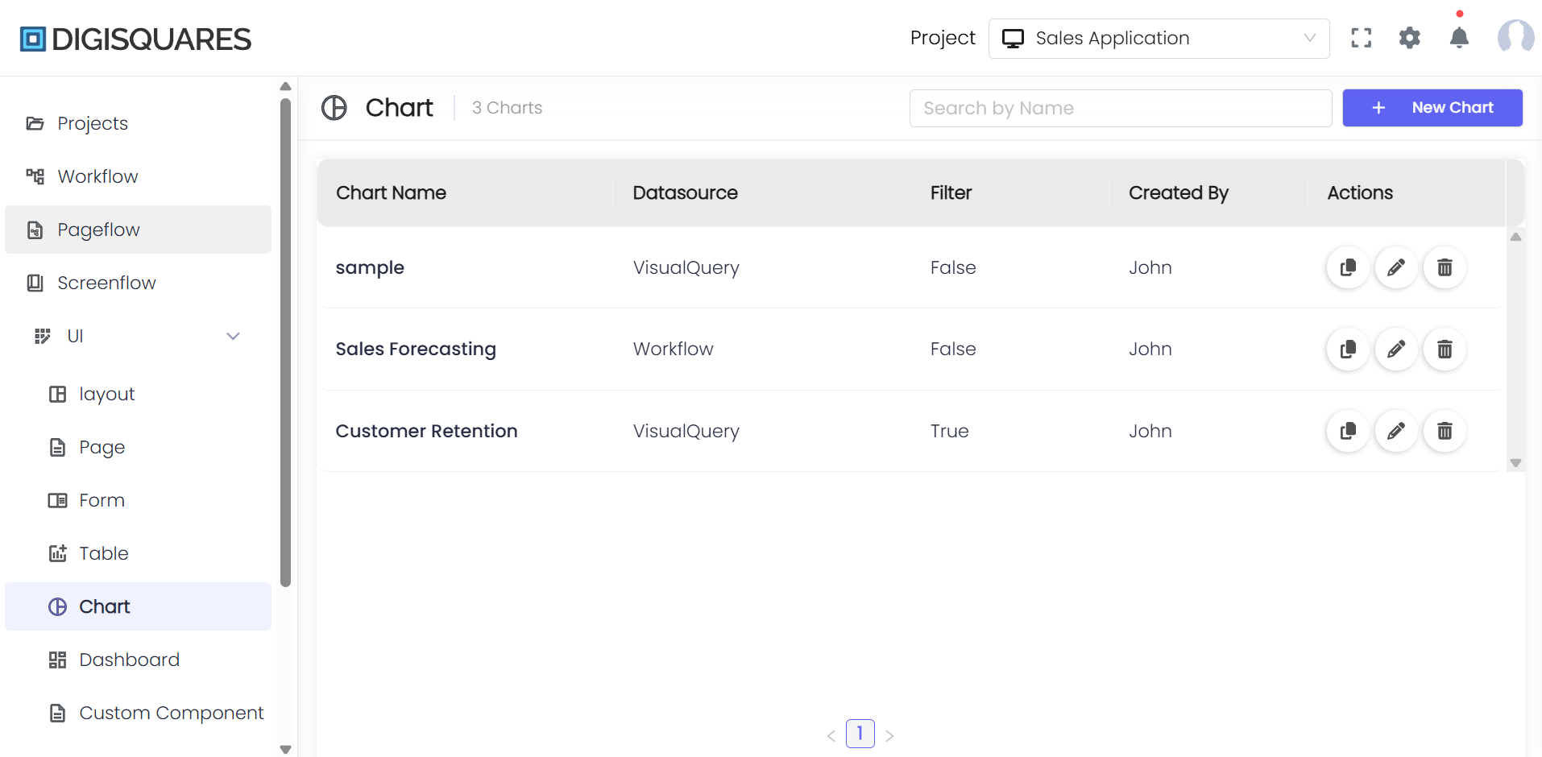Click the Digisquares logo
Viewport: 1542px width, 757px height.
[135, 39]
